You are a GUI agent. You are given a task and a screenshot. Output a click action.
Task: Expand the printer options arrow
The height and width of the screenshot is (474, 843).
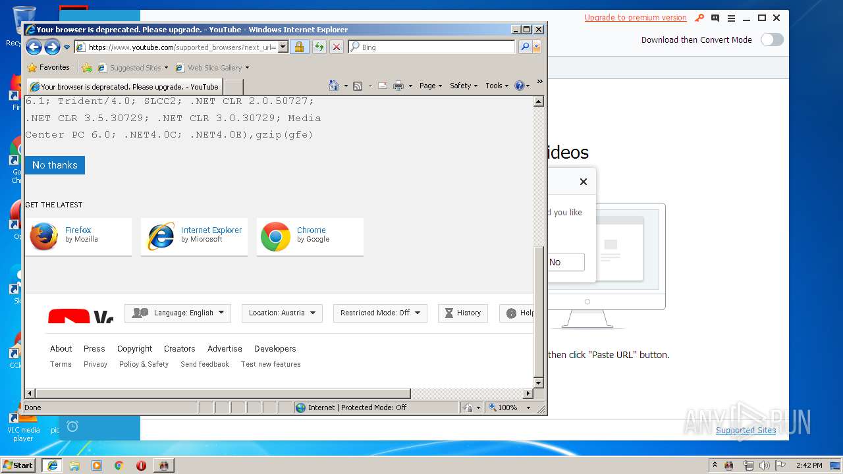(410, 86)
